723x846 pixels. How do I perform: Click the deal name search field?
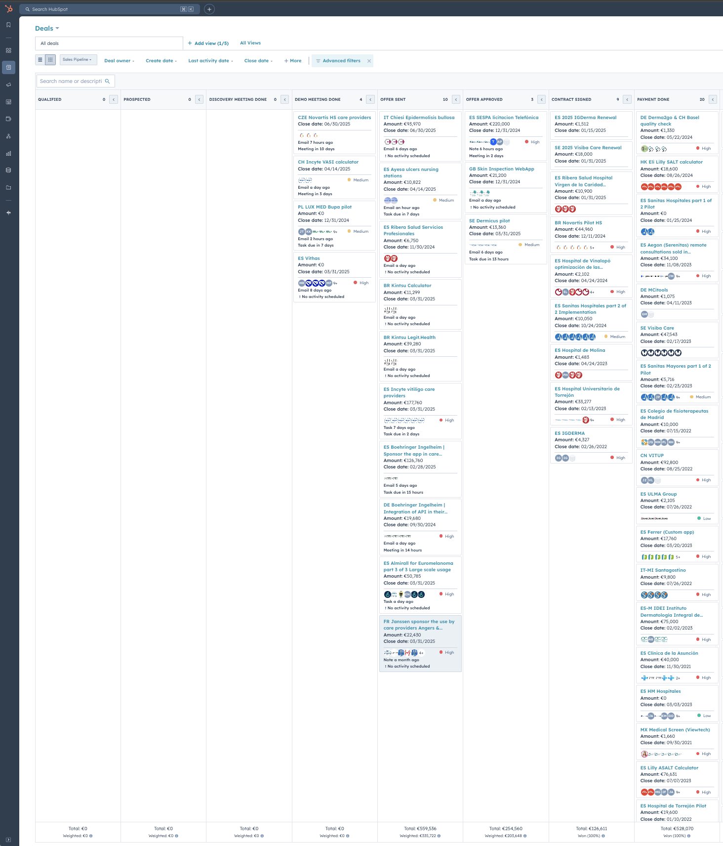(x=71, y=81)
